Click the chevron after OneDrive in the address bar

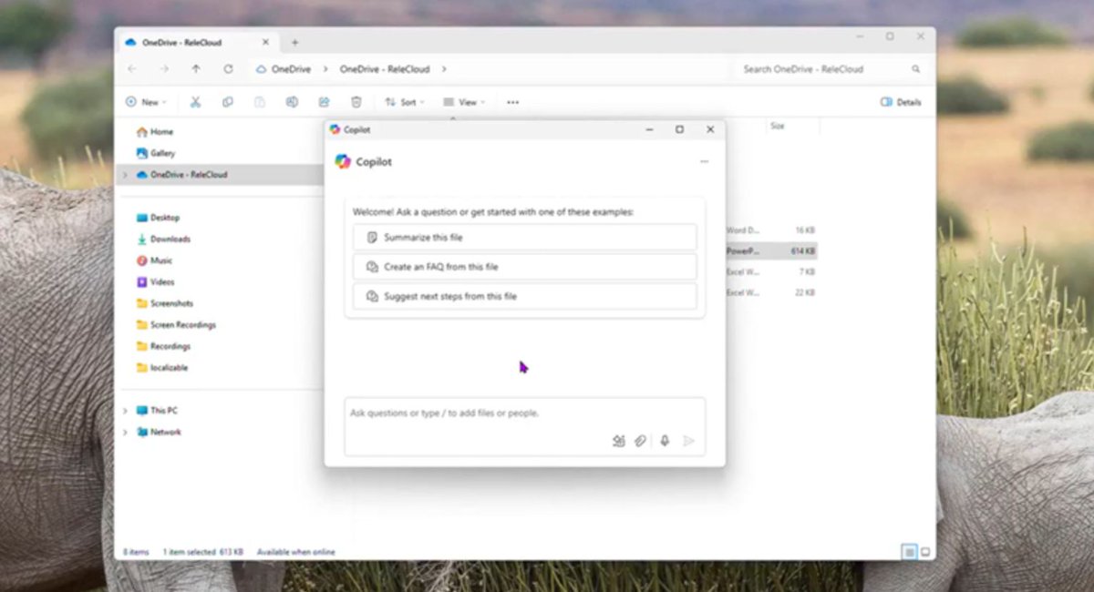325,69
